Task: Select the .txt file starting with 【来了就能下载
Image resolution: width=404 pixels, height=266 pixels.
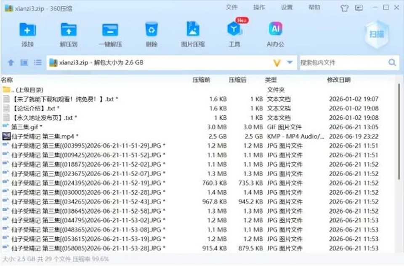Action: [197, 99]
